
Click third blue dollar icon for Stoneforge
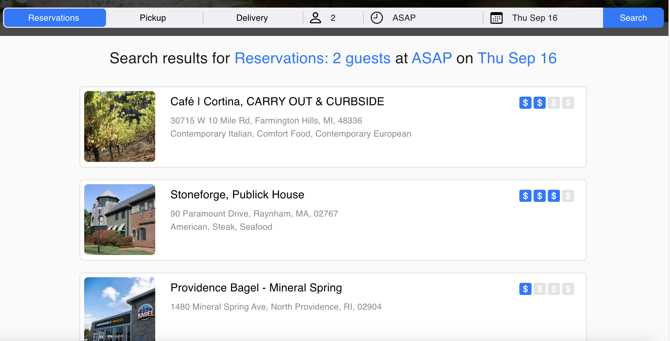pos(554,196)
